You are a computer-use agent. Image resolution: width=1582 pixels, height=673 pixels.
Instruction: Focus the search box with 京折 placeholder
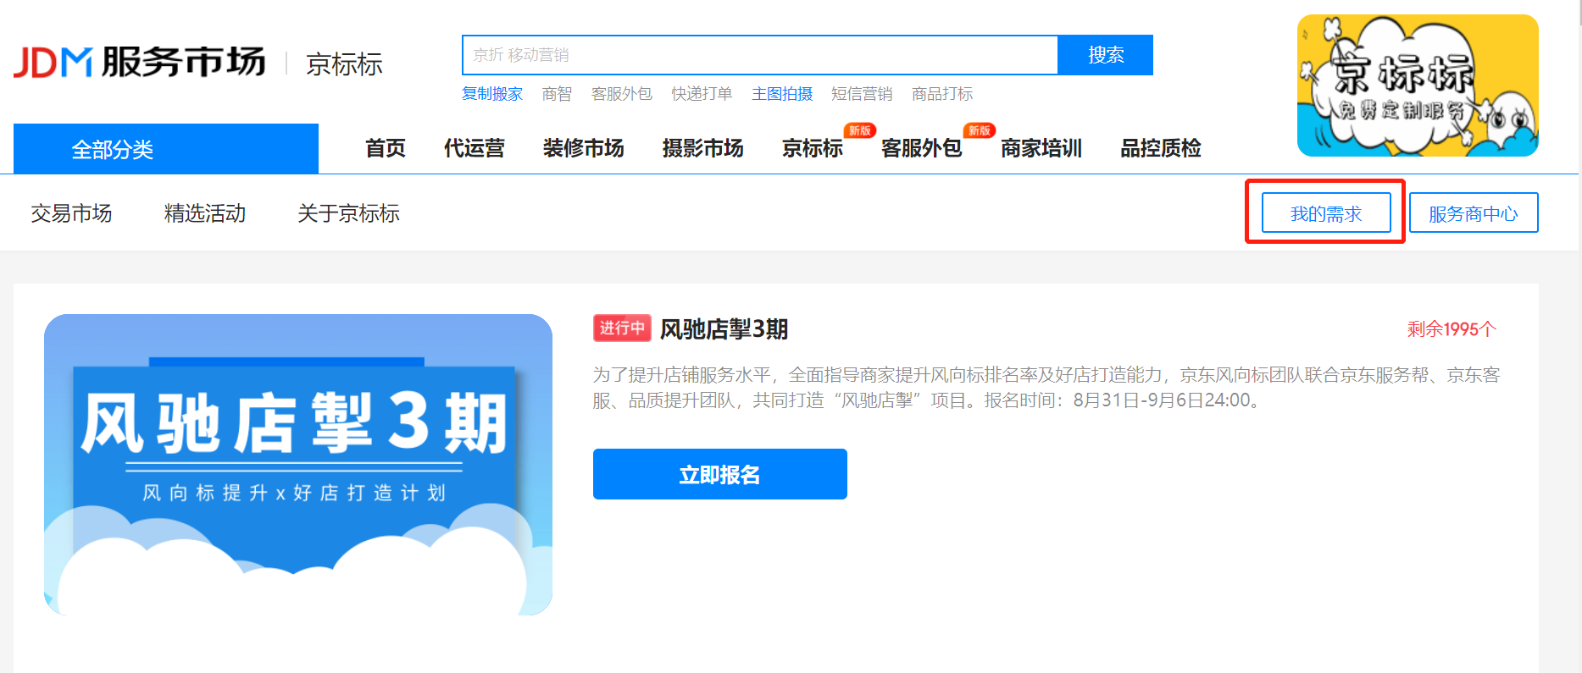(x=760, y=55)
